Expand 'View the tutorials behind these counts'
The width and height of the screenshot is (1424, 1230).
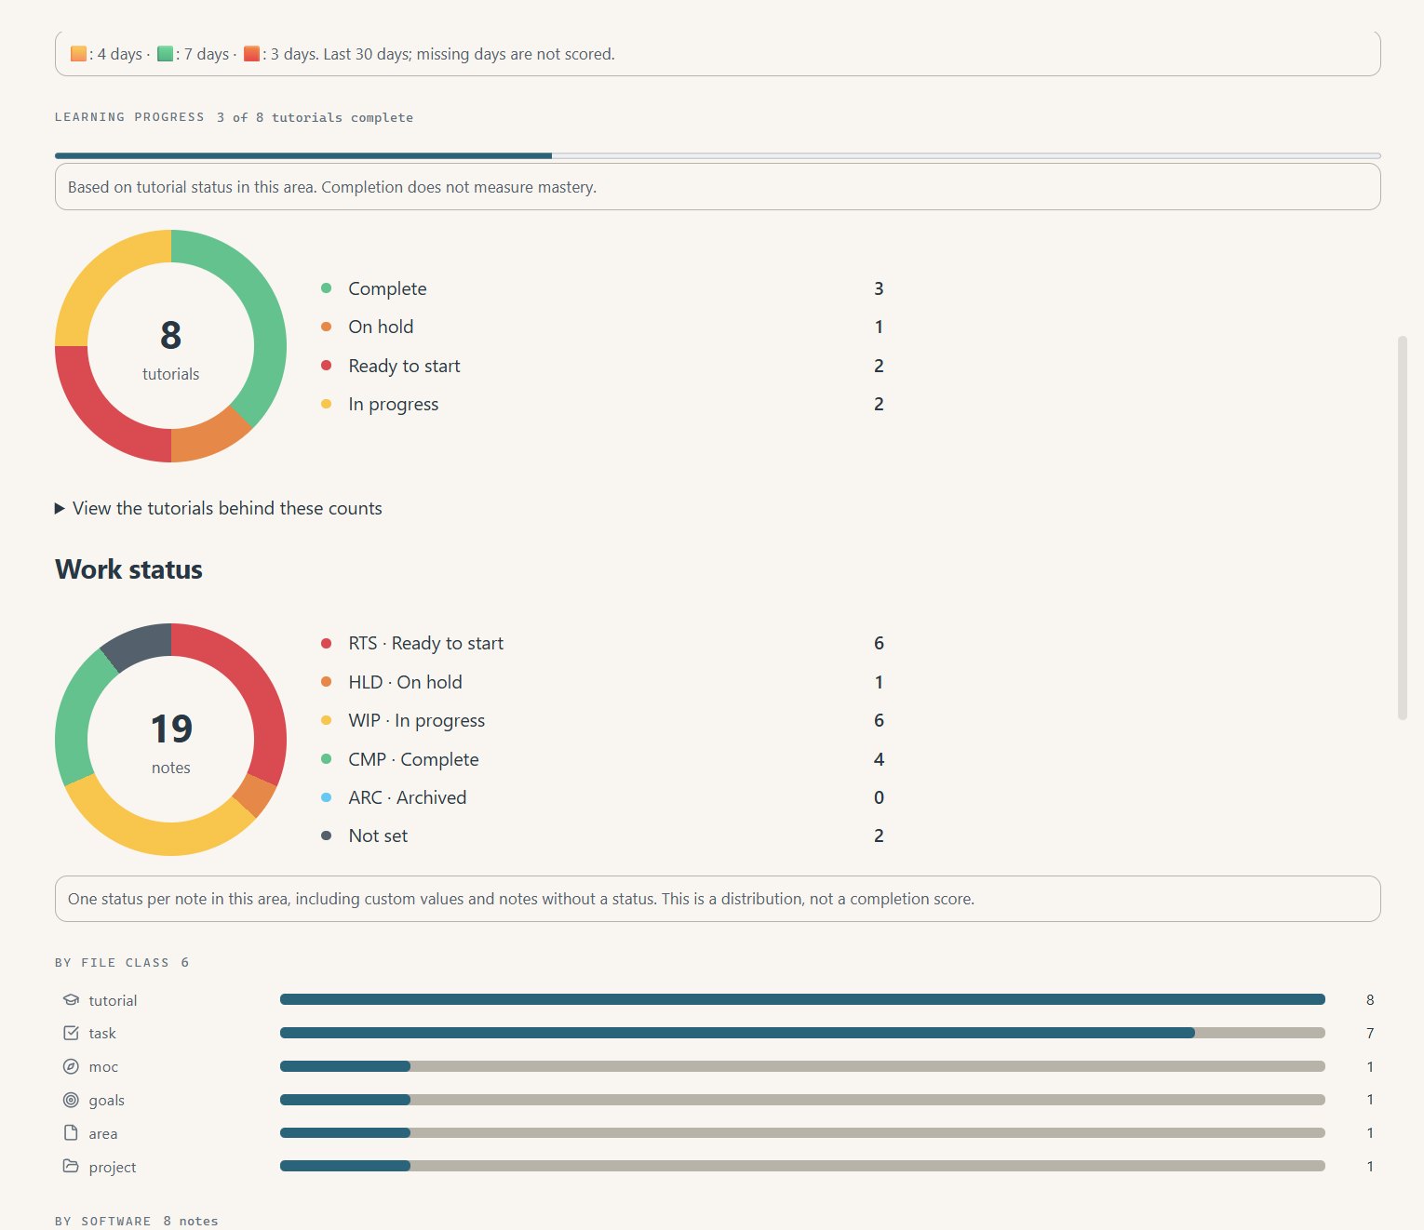coord(219,508)
